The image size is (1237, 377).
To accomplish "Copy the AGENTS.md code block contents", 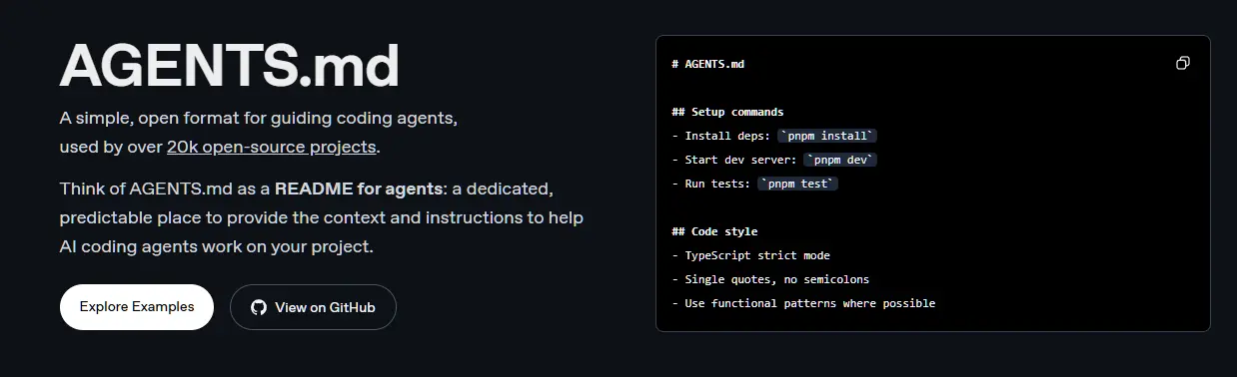I will click(1183, 64).
